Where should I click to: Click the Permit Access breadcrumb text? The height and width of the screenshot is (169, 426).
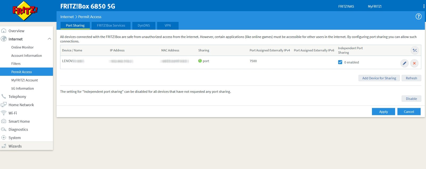point(90,17)
